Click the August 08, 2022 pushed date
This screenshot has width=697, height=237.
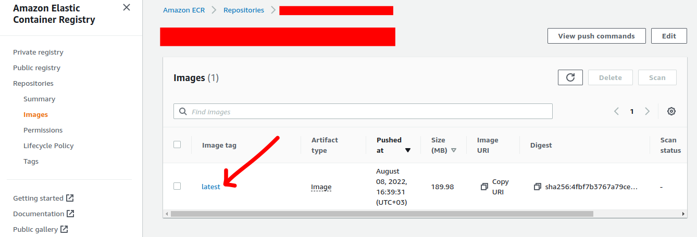point(391,187)
